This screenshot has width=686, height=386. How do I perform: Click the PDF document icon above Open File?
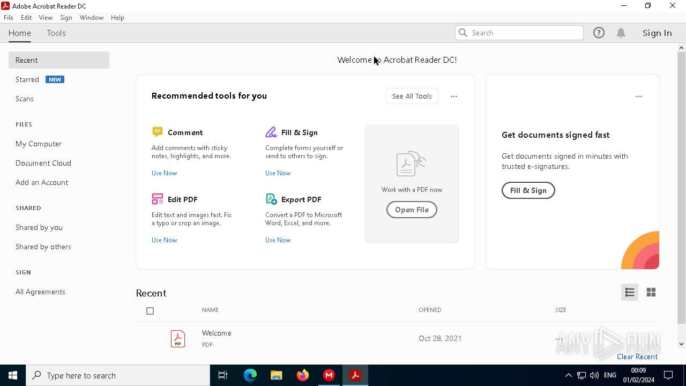click(x=411, y=164)
